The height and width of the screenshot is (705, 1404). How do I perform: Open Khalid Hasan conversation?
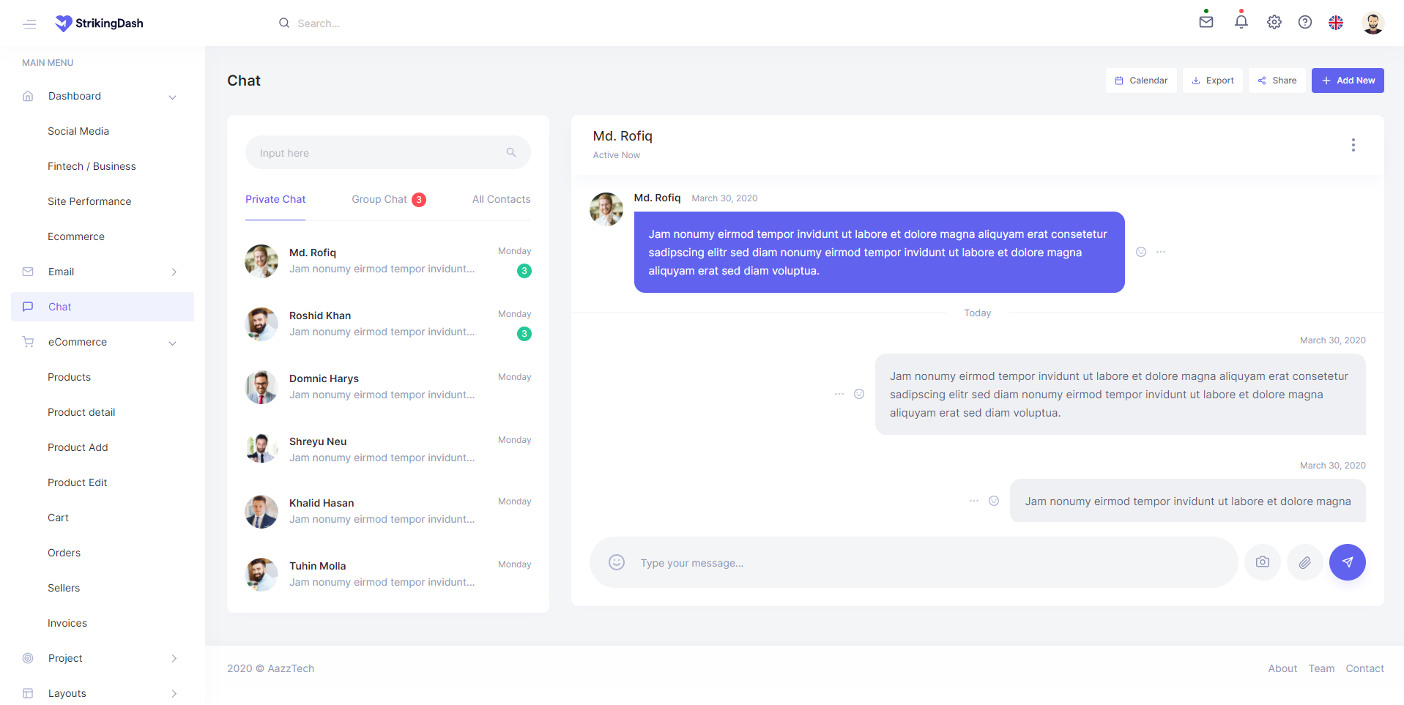(x=388, y=511)
